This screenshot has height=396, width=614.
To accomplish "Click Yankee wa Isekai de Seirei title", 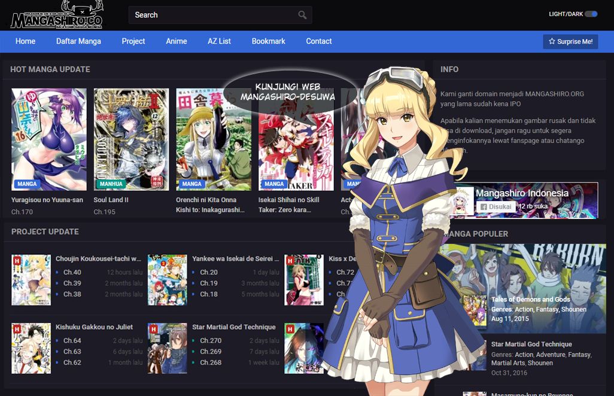I will tap(235, 259).
